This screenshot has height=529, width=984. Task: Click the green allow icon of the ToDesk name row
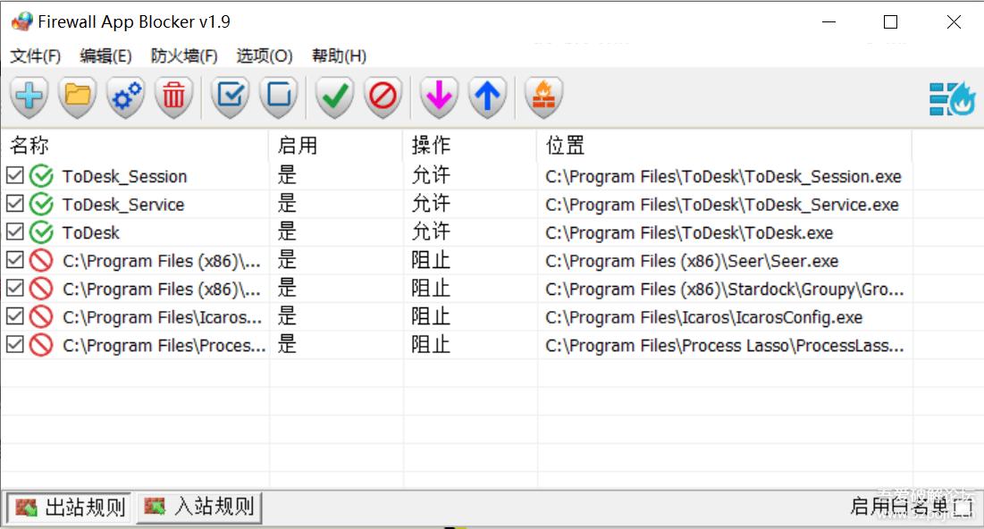click(x=41, y=233)
